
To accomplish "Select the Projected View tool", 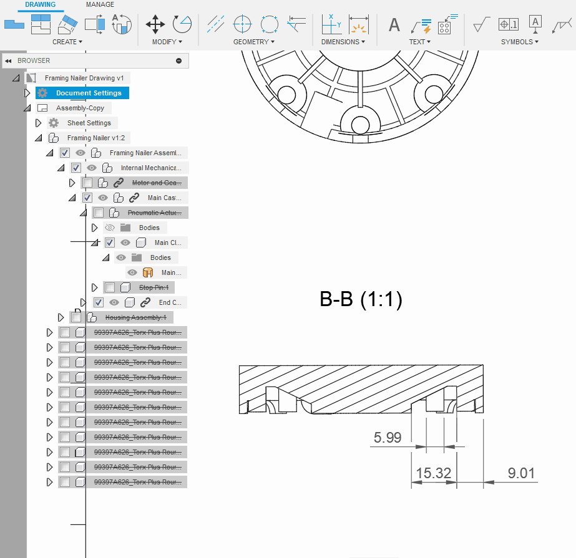I will [41, 24].
